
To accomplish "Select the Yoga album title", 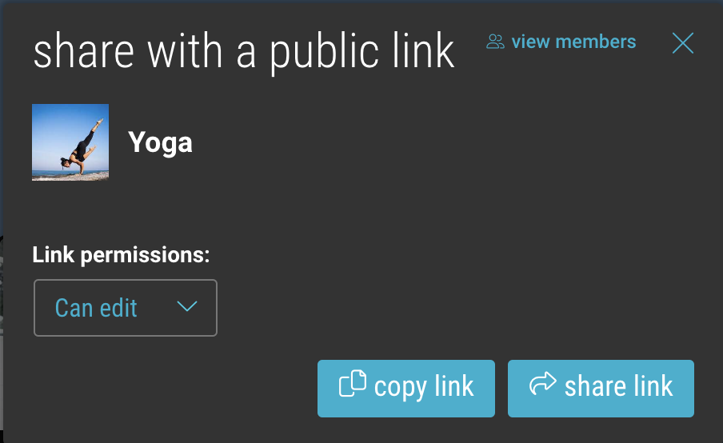I will pyautogui.click(x=160, y=142).
